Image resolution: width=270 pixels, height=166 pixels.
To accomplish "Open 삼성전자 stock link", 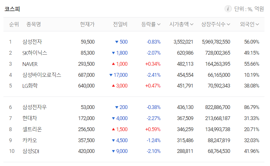I will 32,42.
